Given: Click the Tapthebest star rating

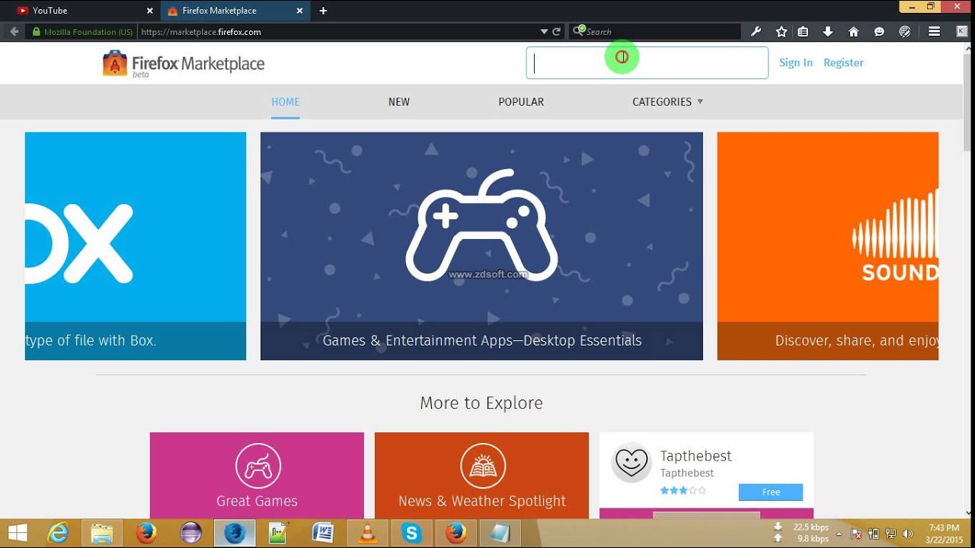Looking at the screenshot, I should tap(683, 491).
